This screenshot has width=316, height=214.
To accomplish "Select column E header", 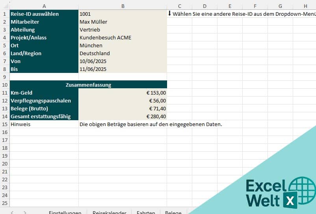I will click(x=230, y=6).
